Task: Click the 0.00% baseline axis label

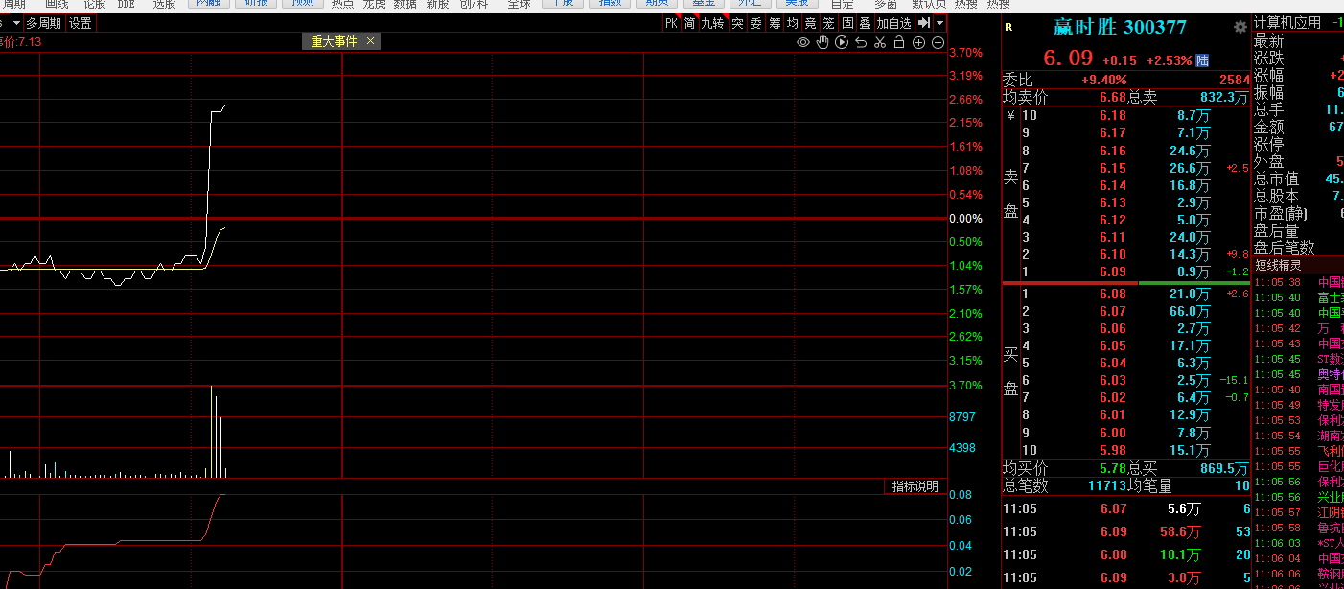Action: (965, 219)
